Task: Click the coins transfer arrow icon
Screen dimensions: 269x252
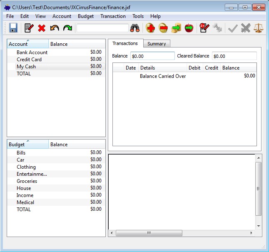Action: (x=176, y=28)
